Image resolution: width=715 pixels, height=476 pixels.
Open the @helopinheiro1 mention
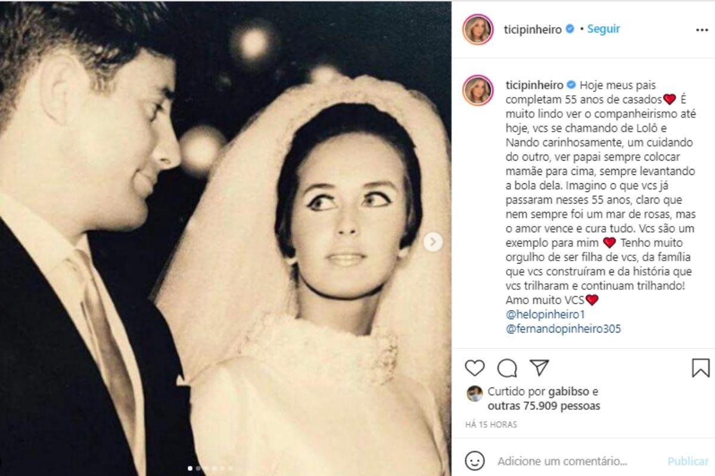[541, 314]
